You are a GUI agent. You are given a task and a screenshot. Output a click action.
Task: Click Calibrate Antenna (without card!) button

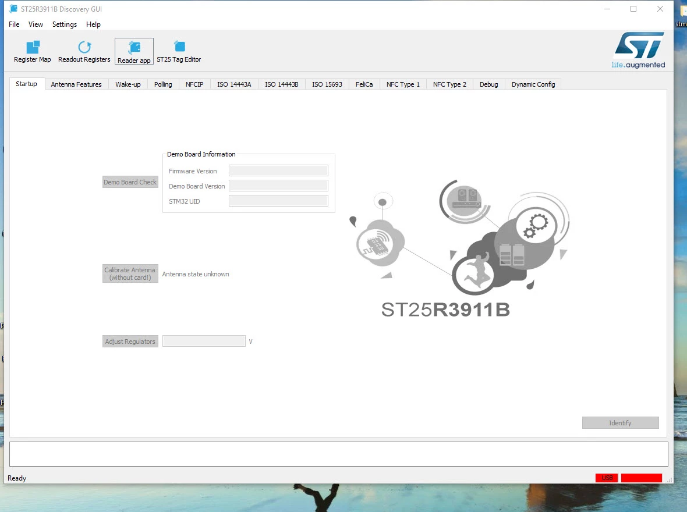coord(130,273)
